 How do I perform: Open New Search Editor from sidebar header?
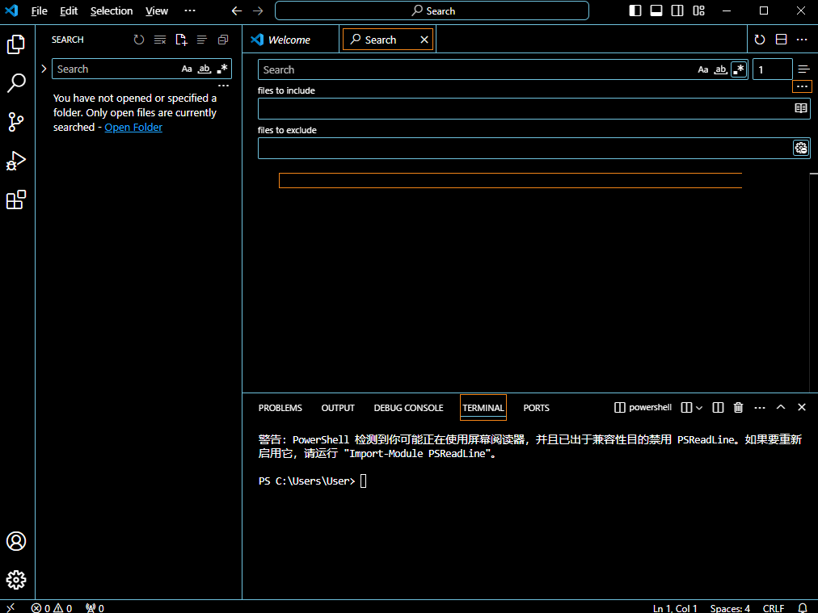pyautogui.click(x=181, y=40)
